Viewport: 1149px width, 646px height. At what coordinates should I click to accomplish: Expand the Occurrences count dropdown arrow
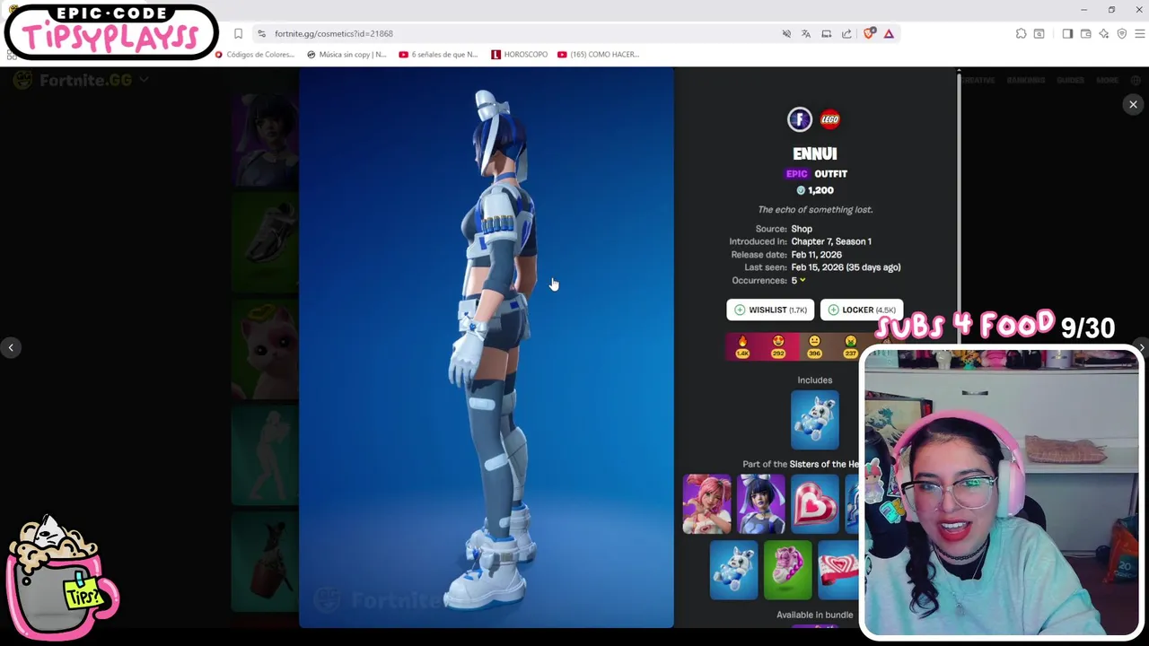click(x=803, y=280)
